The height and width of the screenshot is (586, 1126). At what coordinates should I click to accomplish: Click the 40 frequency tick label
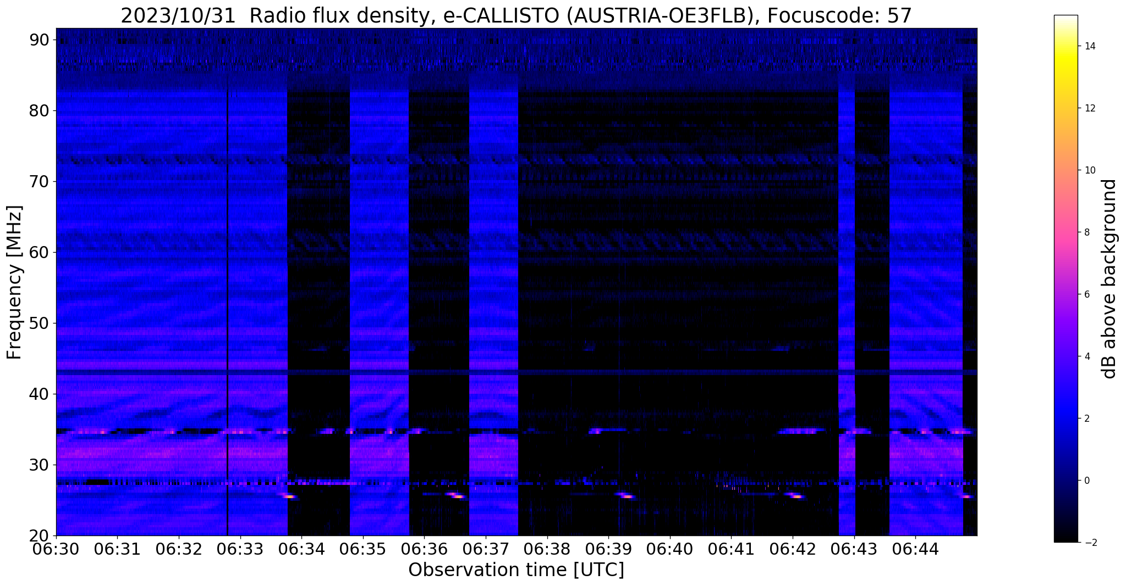39,394
